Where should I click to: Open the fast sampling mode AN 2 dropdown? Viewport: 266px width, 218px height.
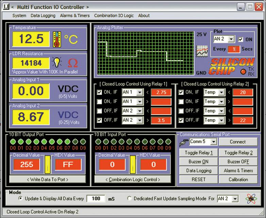(235, 199)
